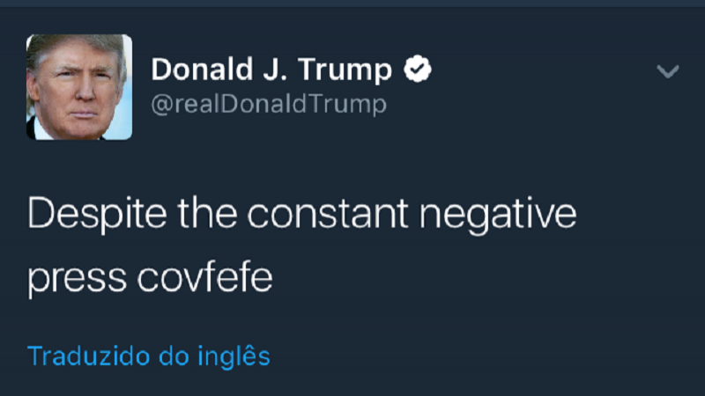This screenshot has width=705, height=396.
Task: Click the verified checkmark badge
Action: 418,69
